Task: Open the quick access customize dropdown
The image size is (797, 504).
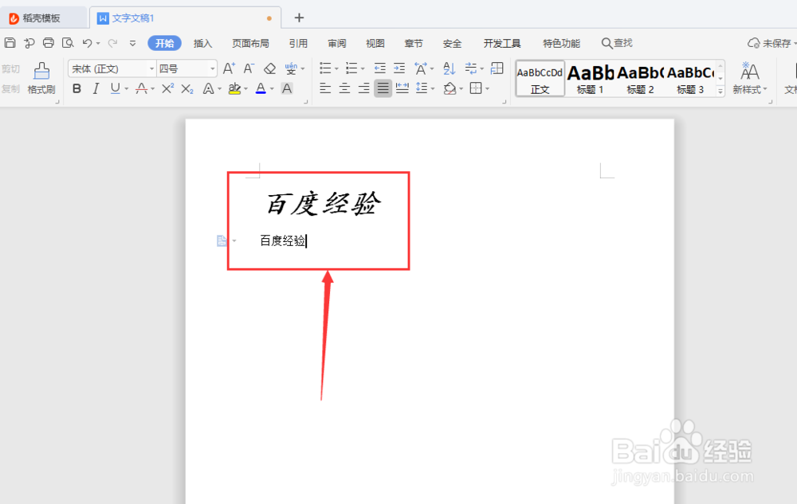Action: click(x=132, y=43)
